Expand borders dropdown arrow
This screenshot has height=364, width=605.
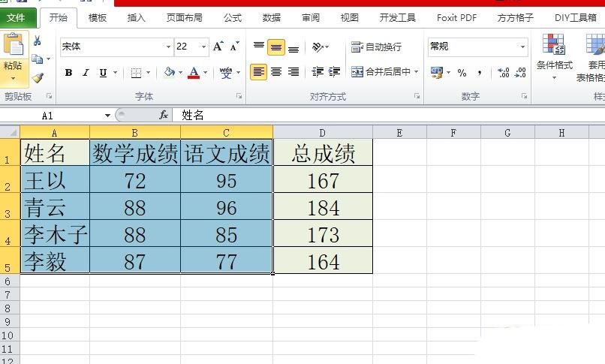click(148, 73)
